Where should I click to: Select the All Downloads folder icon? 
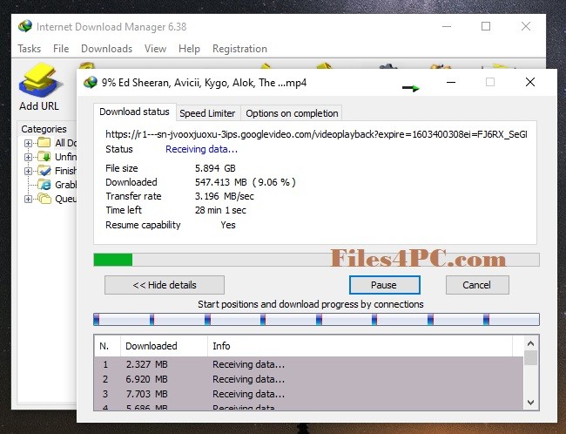[44, 142]
